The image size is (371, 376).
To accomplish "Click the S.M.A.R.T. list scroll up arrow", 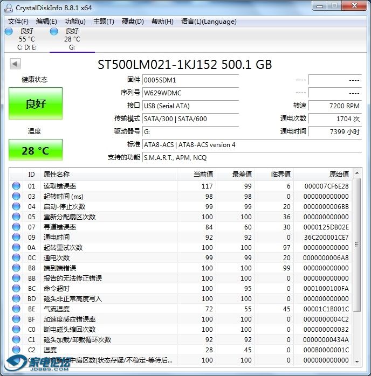I will coord(357,173).
